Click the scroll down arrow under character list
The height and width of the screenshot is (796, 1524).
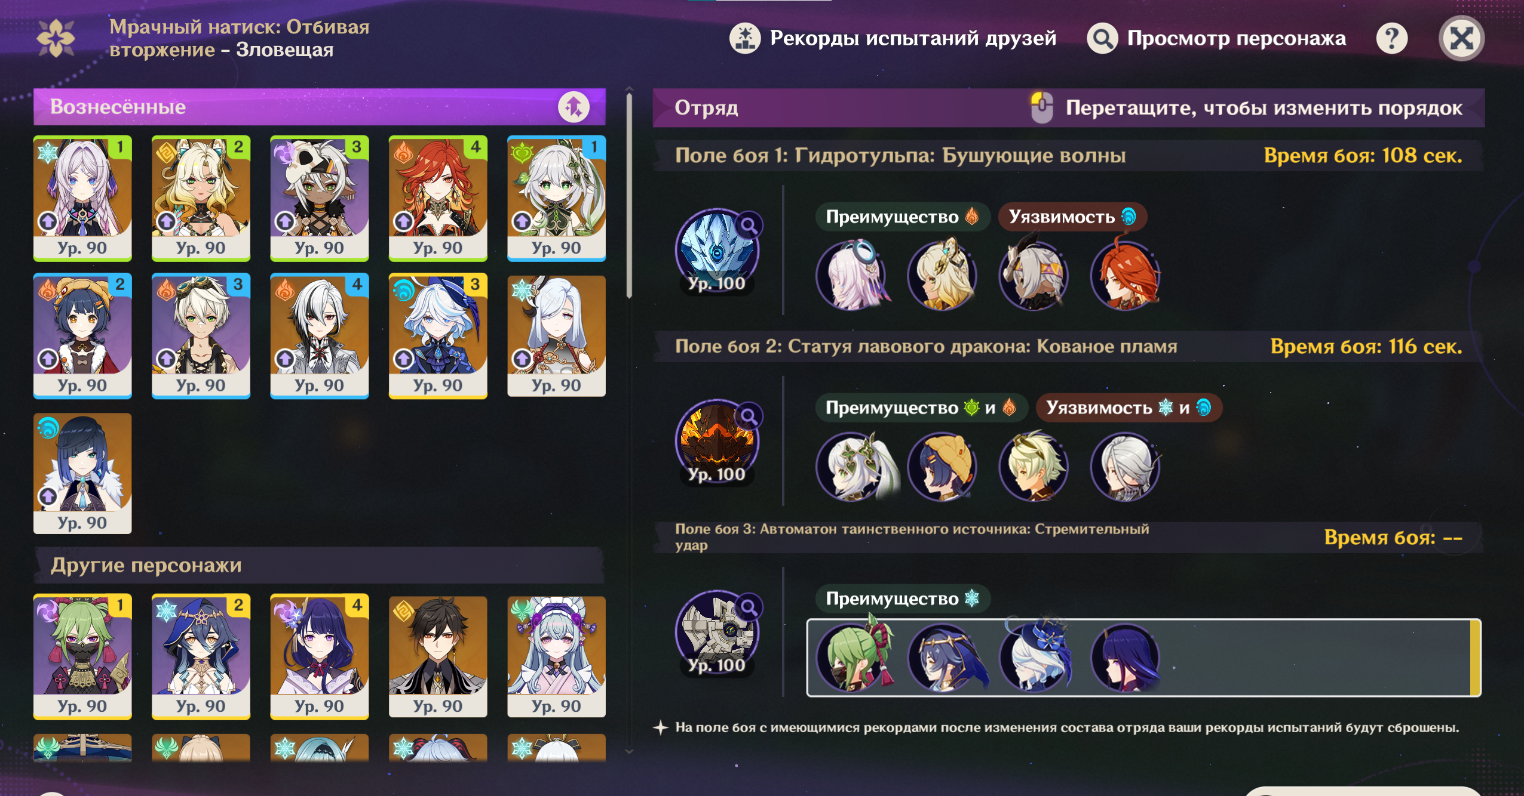click(x=629, y=752)
